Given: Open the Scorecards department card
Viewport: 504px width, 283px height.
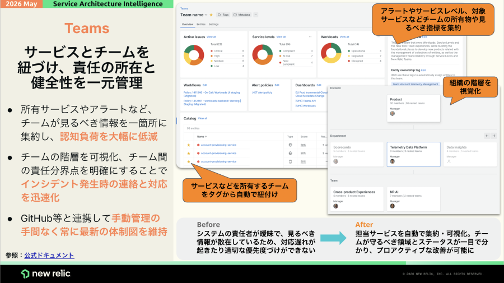Looking at the screenshot, I should tap(357, 154).
